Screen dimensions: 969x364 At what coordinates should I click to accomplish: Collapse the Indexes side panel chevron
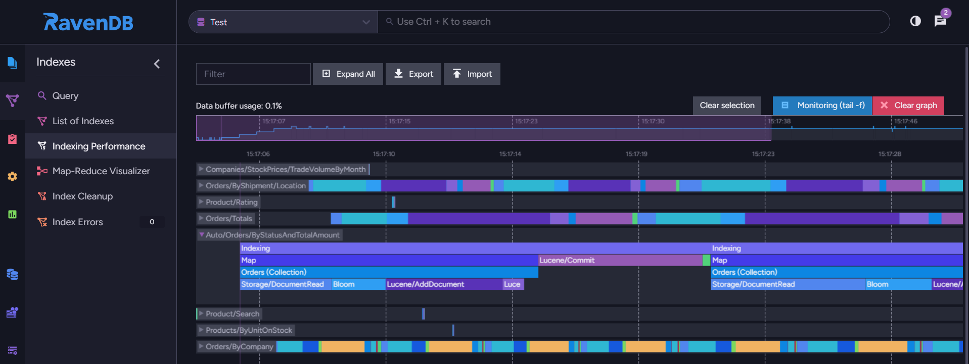[157, 64]
